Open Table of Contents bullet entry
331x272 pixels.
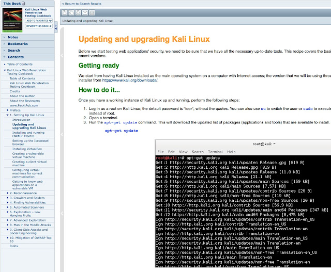20,65
